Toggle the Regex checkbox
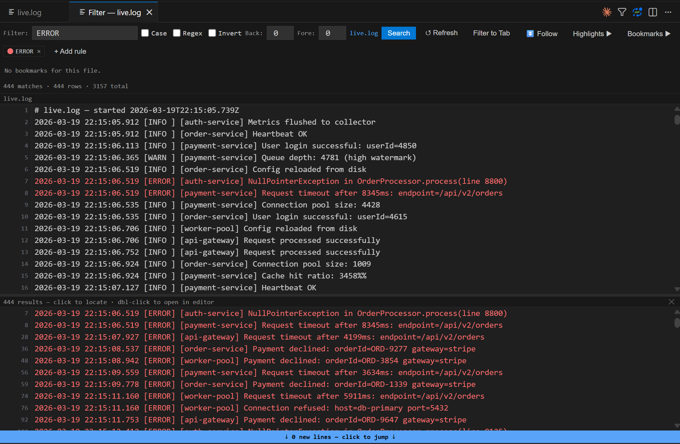 click(x=177, y=33)
